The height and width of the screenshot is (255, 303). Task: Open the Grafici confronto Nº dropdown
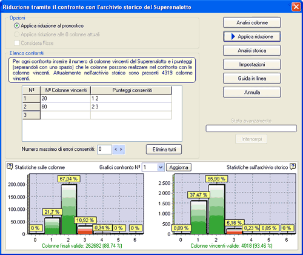(161, 167)
